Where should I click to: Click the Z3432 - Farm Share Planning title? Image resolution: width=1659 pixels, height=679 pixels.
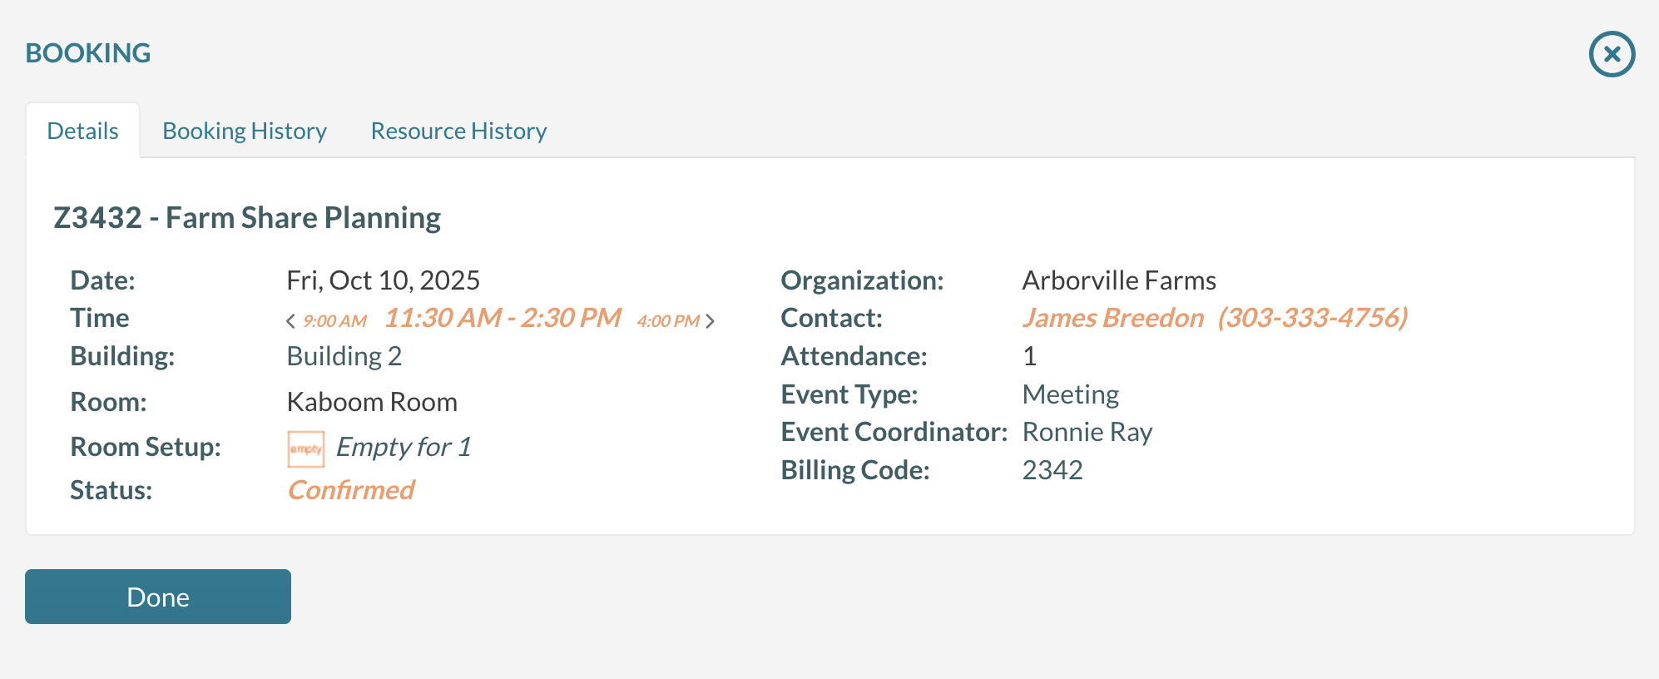tap(247, 218)
